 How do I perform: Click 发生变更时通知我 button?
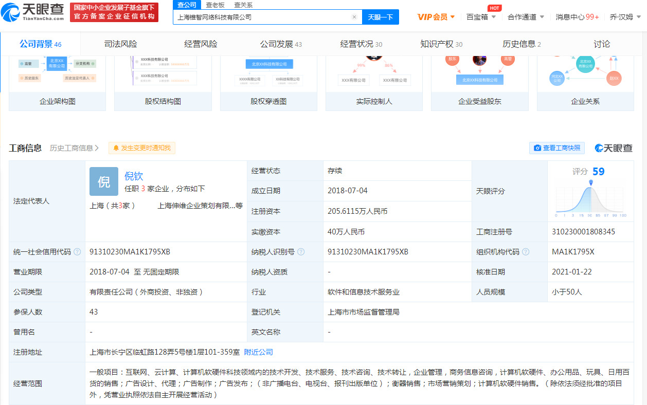pyautogui.click(x=142, y=148)
